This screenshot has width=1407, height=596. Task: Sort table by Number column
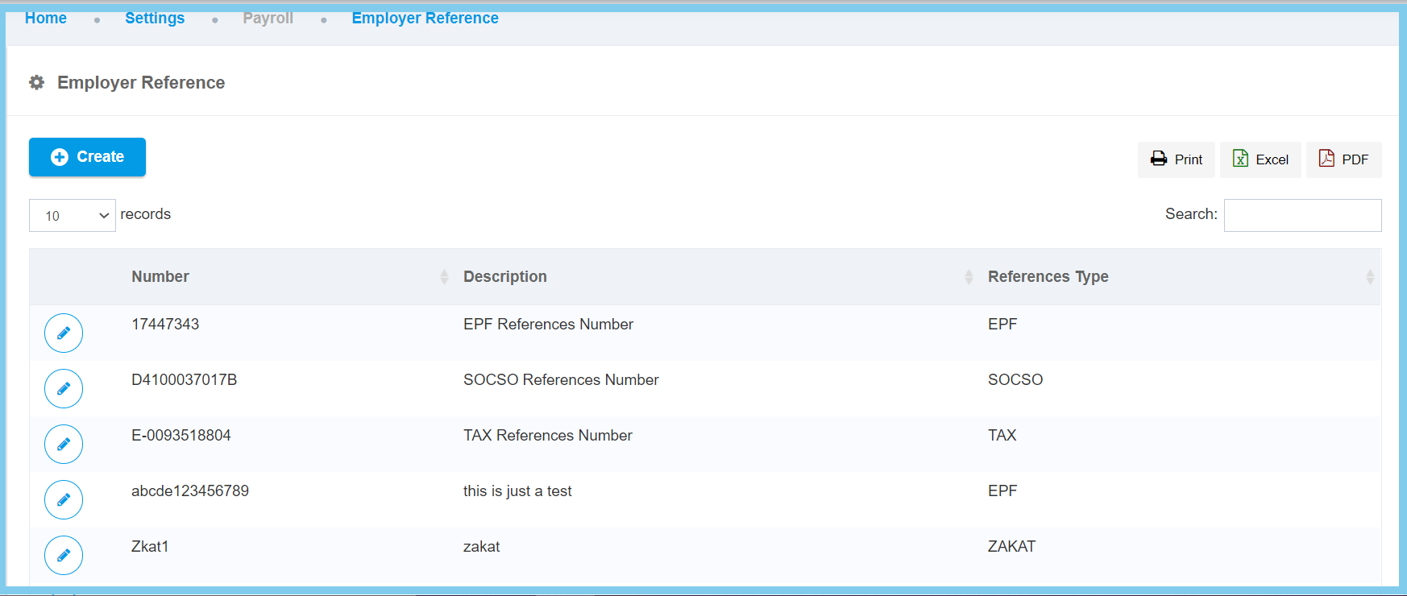coord(160,276)
